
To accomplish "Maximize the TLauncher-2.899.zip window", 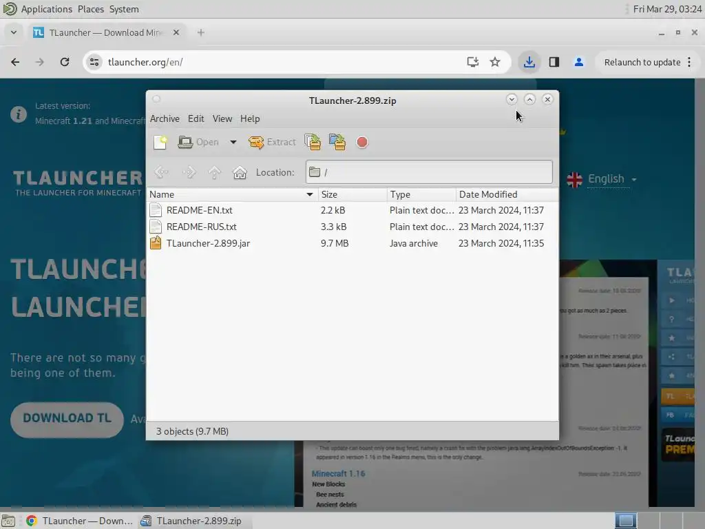I will coord(529,99).
